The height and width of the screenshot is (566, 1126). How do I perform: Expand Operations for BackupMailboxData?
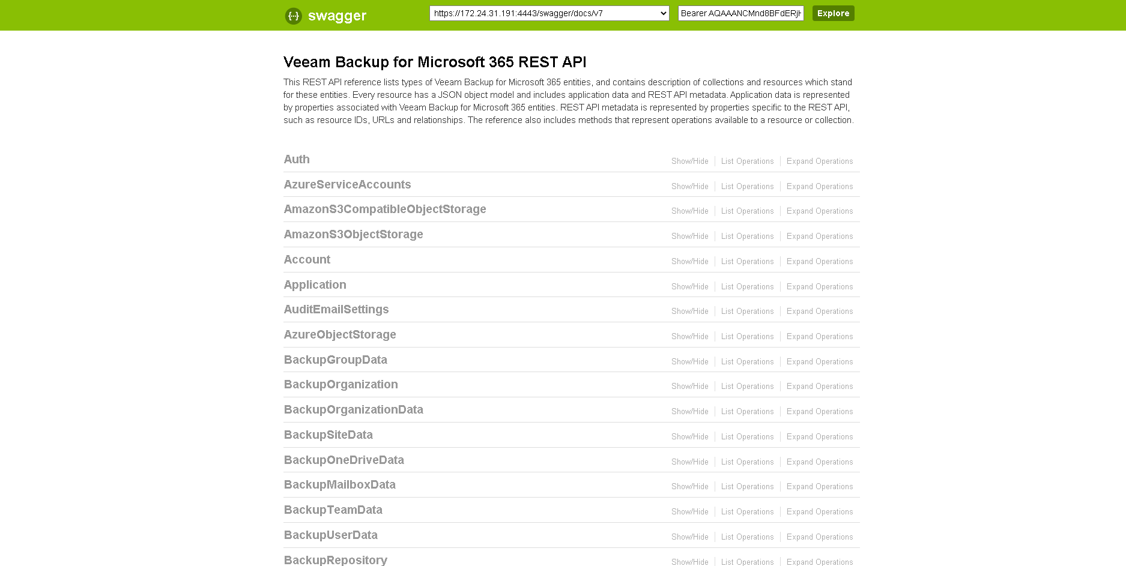click(x=819, y=487)
